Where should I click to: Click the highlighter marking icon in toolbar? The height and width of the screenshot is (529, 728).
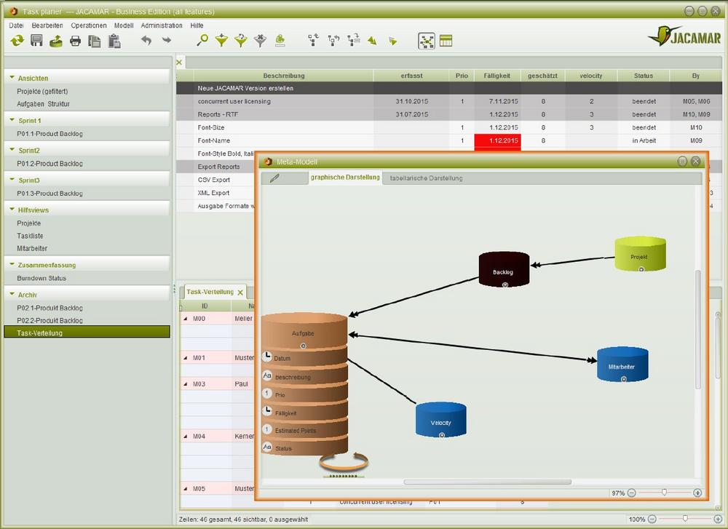click(x=280, y=41)
